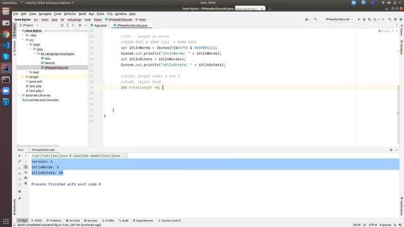Show Applications grid in dock
The width and height of the screenshot is (404, 227).
pos(6,221)
